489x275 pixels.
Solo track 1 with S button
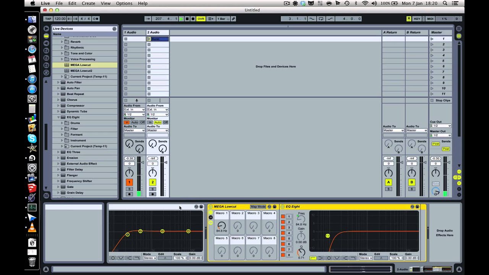(129, 189)
